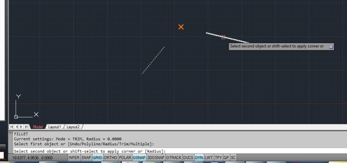Viewport: 347px width, 163px height.
Task: Open the Layout2 tab
Action: click(x=73, y=127)
